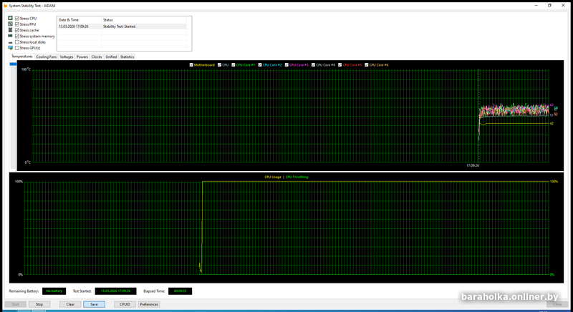This screenshot has width=573, height=312.
Task: Open the CPUID panel
Action: [x=125, y=304]
